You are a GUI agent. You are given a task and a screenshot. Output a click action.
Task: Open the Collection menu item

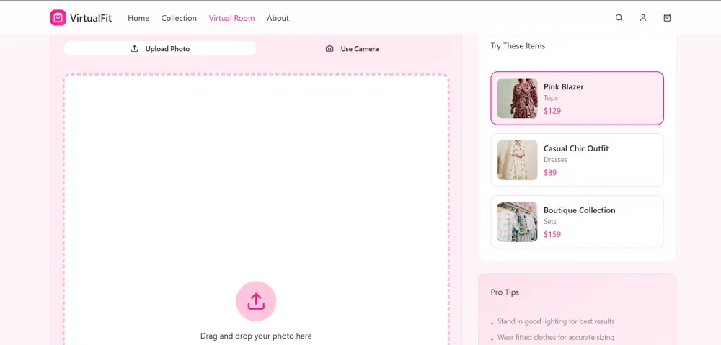tap(179, 19)
